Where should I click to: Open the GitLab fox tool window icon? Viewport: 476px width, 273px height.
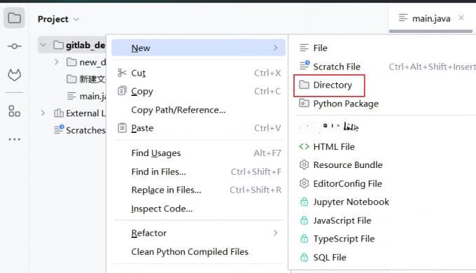click(x=14, y=75)
